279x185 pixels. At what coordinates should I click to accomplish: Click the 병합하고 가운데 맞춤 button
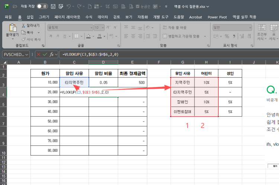click(181, 37)
